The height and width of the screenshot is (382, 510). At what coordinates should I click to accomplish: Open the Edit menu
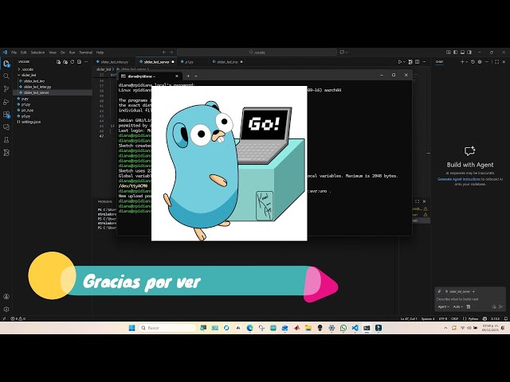click(x=23, y=53)
